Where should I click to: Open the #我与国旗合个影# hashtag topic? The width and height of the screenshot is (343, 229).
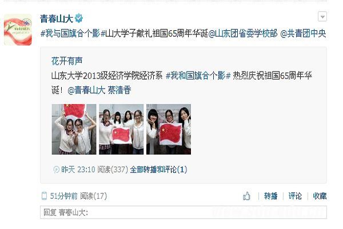click(70, 34)
